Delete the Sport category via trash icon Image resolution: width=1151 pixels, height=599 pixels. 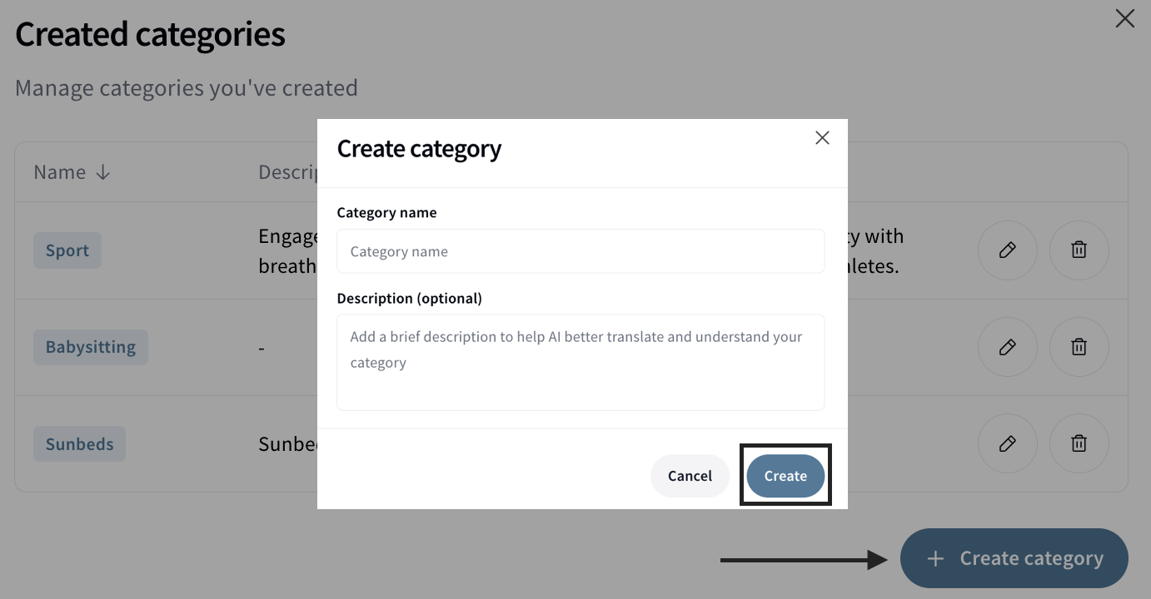click(1079, 250)
